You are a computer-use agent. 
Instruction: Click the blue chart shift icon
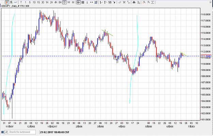click(96, 2)
